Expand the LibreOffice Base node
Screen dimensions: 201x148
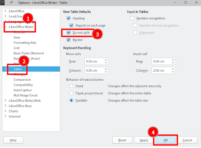point(5,106)
